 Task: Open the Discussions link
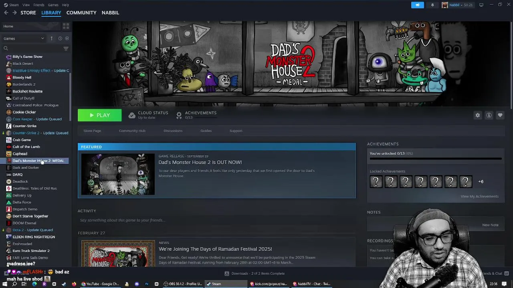[173, 131]
